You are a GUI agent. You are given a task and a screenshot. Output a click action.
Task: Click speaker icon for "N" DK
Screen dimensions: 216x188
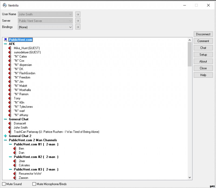click(x=10, y=69)
